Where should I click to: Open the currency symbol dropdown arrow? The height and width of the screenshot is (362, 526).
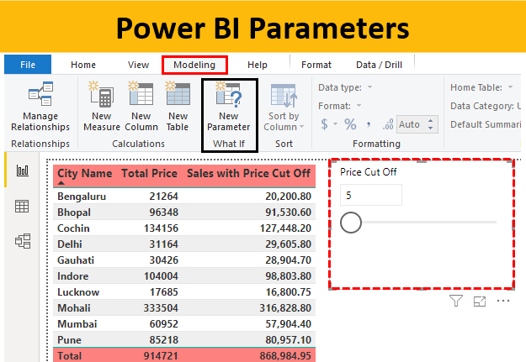(x=335, y=124)
